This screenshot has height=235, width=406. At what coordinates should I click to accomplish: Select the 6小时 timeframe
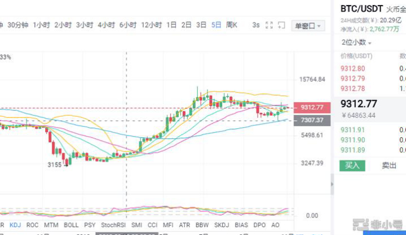[128, 25]
